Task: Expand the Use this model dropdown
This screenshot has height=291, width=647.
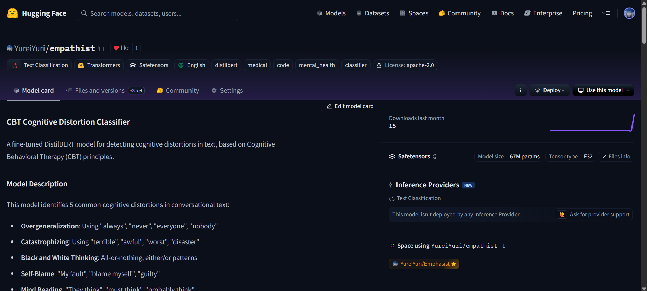Action: click(603, 90)
